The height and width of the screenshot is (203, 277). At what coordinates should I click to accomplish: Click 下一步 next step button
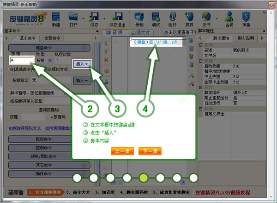(x=150, y=151)
